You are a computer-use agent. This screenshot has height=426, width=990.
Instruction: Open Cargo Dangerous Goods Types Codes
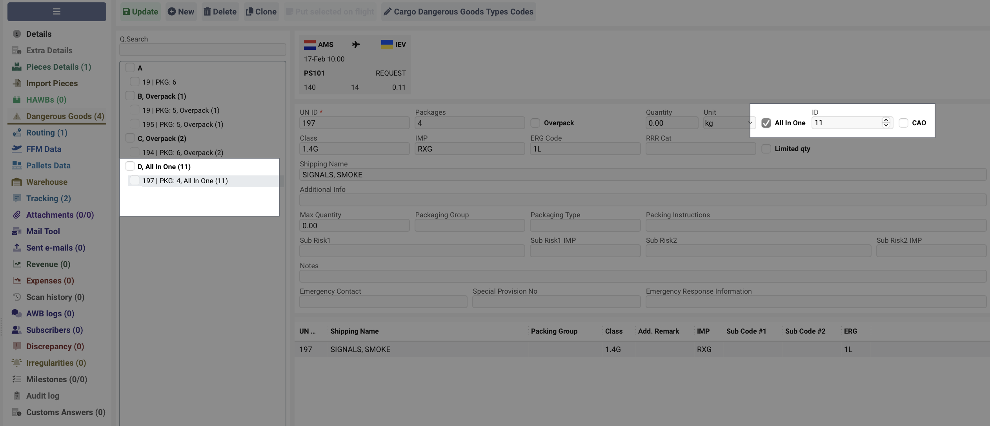[x=459, y=12]
